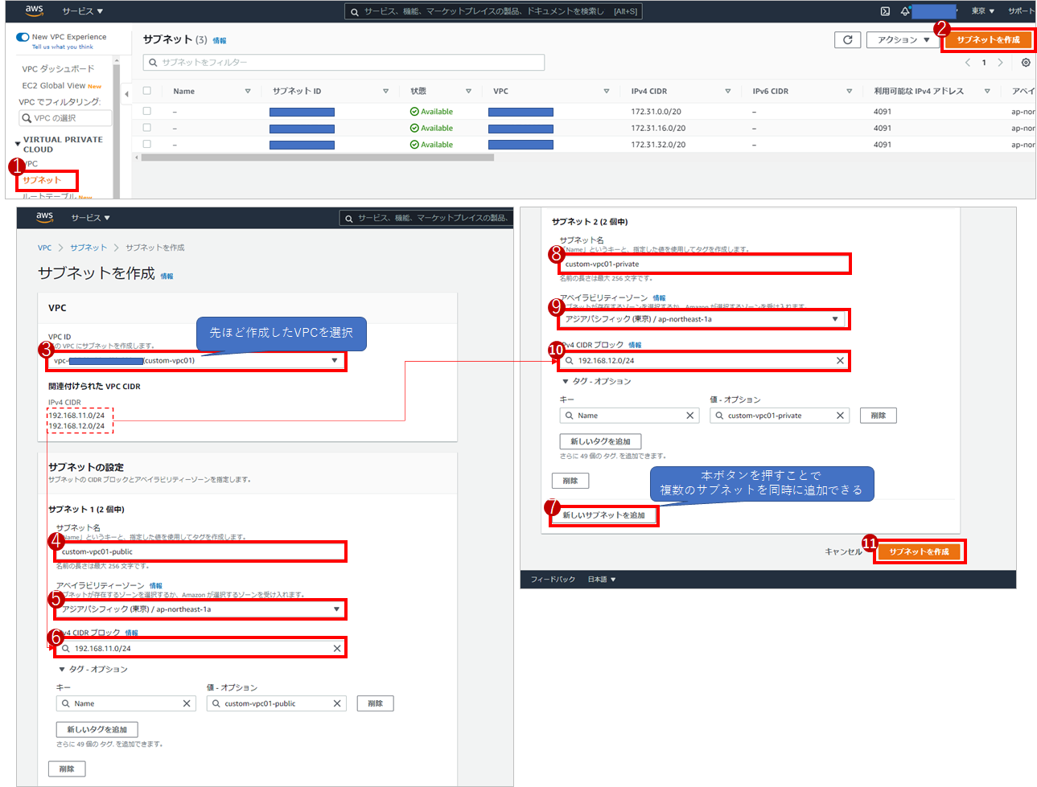Click キャンセル link at bottom

(842, 551)
